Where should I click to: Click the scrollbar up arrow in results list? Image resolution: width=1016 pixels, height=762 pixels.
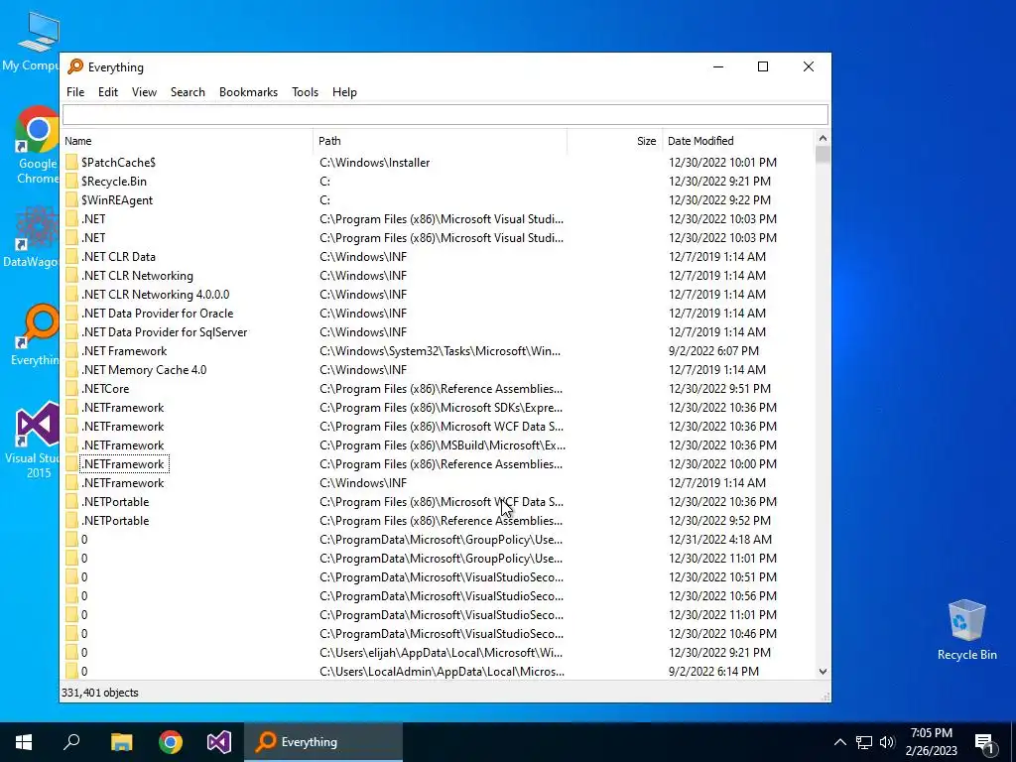click(x=823, y=138)
